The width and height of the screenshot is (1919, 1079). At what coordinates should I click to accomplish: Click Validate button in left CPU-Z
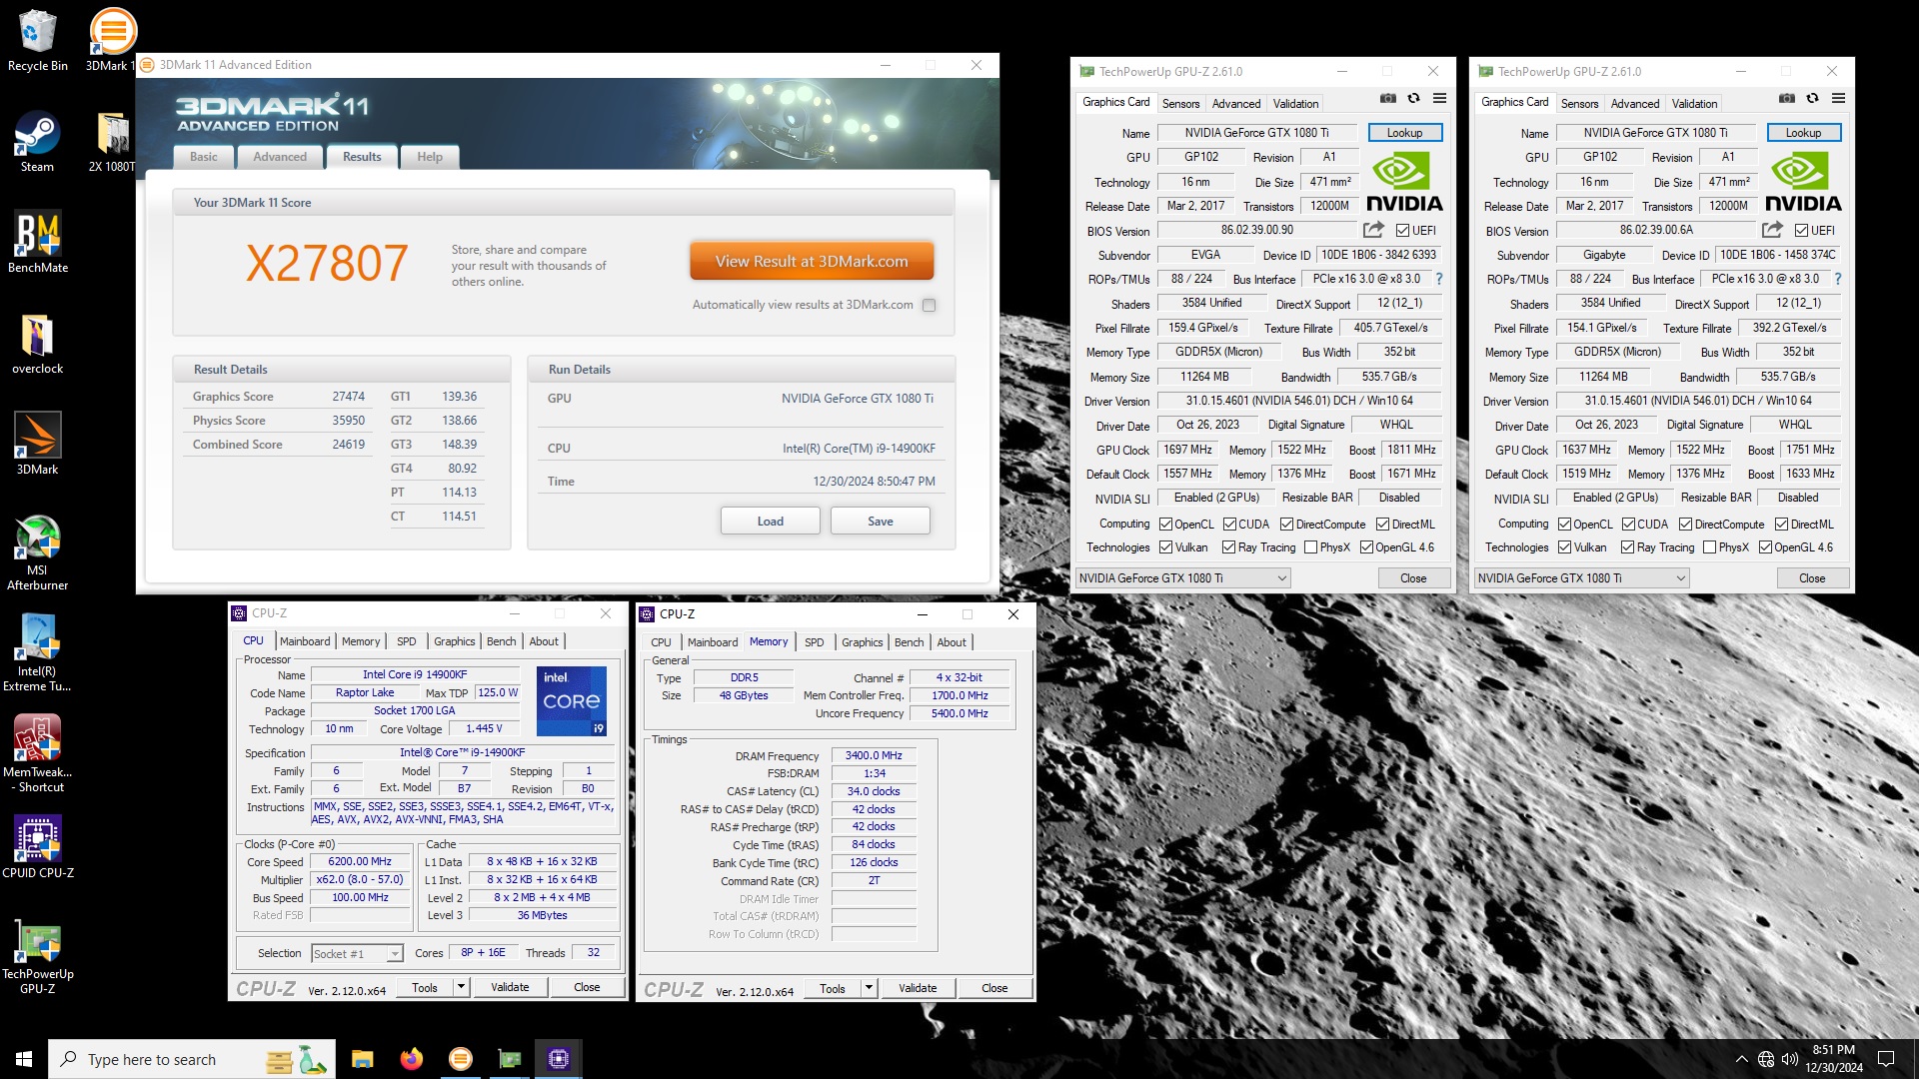tap(510, 987)
